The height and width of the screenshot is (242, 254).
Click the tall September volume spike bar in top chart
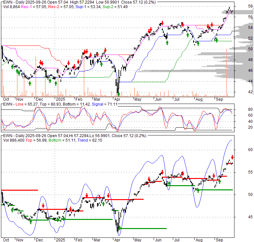click(227, 73)
